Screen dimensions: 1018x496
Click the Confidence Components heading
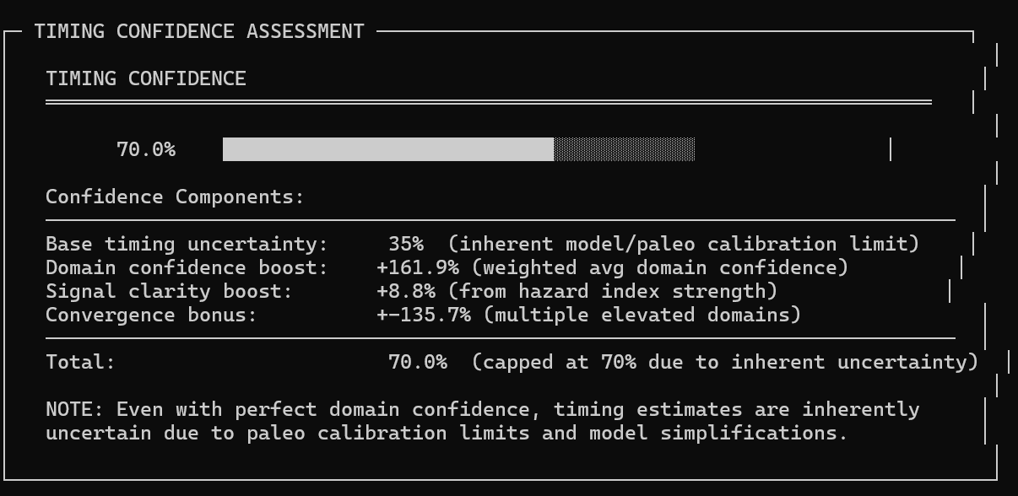pos(175,197)
